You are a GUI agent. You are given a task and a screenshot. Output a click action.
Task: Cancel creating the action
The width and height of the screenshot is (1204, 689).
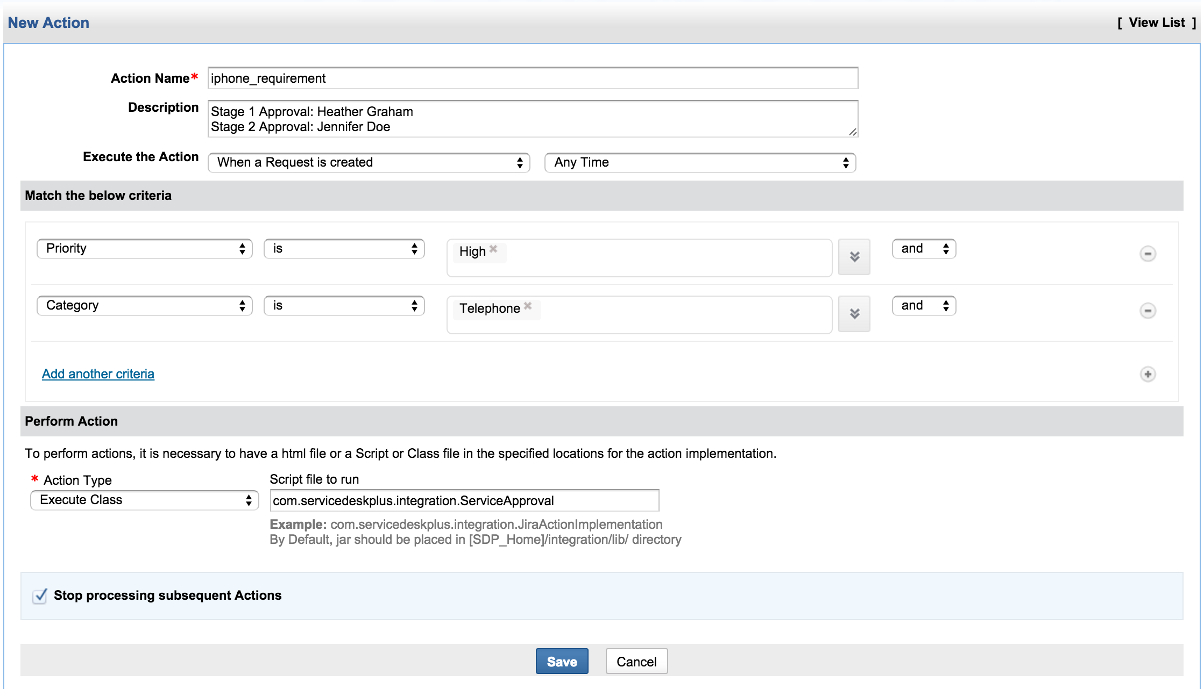pos(636,661)
